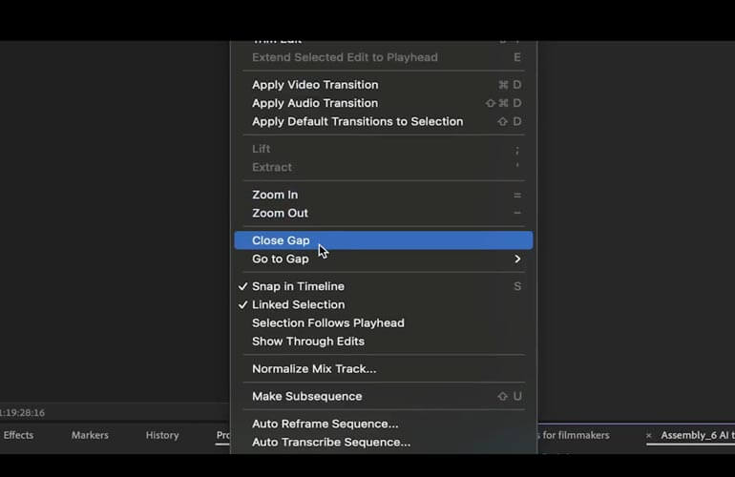Toggle Linked Selection option
735x477 pixels.
(384, 304)
